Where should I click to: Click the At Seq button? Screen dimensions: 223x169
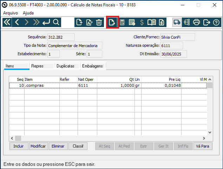105,146
